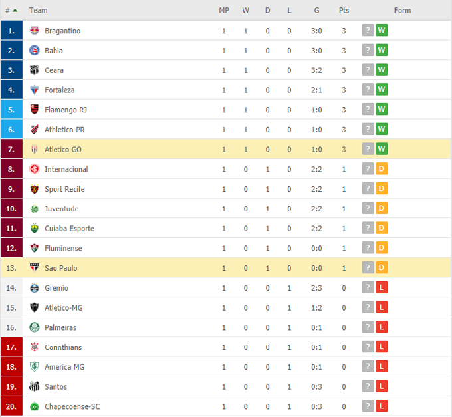Sort standings by the Pts column header
The image size is (452, 417).
pyautogui.click(x=344, y=11)
